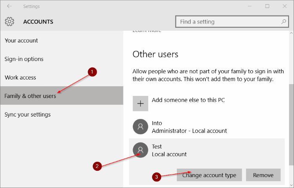Open Your account section
The image size is (294, 188).
[x=21, y=40]
